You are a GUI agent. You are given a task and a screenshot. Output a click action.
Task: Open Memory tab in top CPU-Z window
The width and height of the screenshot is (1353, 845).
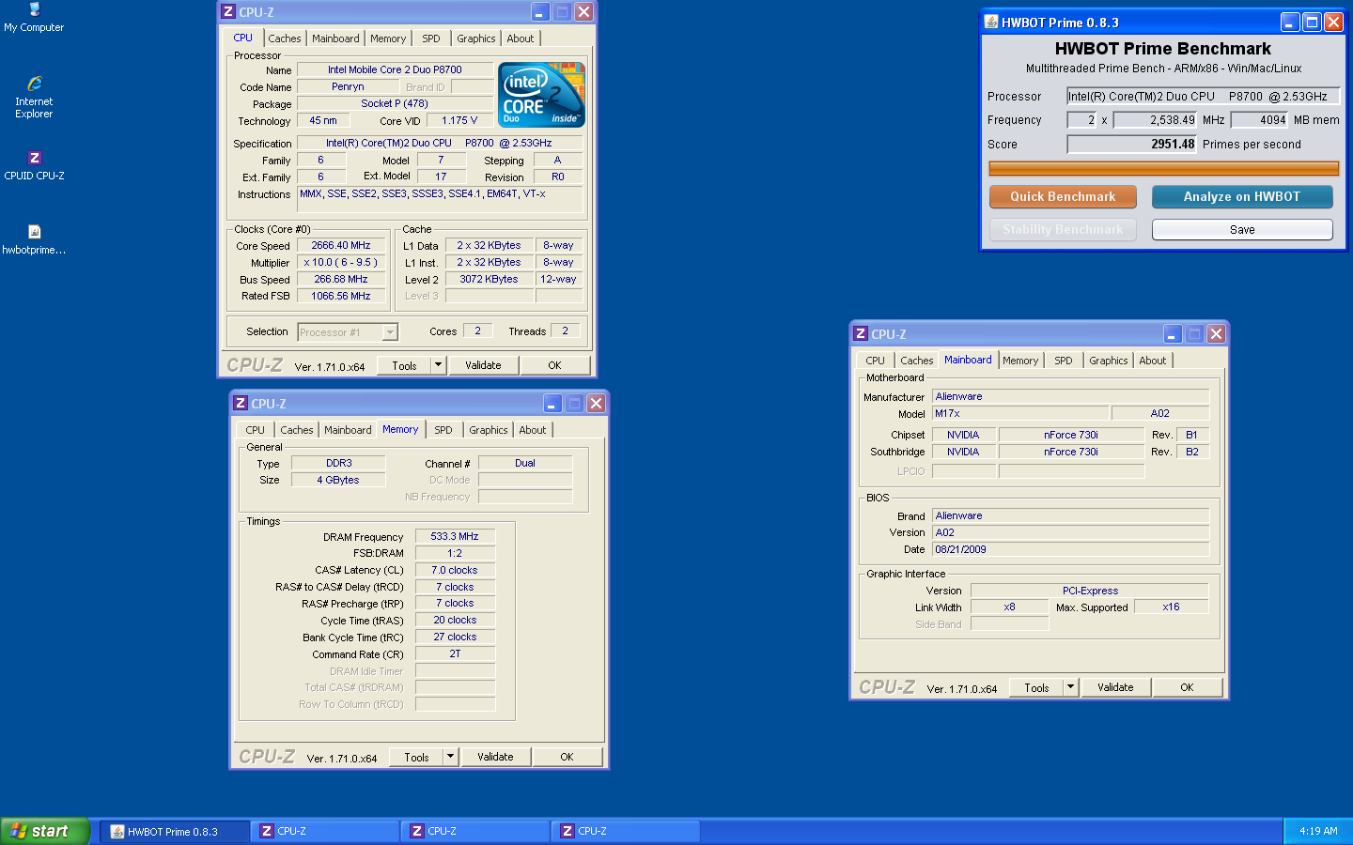tap(388, 38)
